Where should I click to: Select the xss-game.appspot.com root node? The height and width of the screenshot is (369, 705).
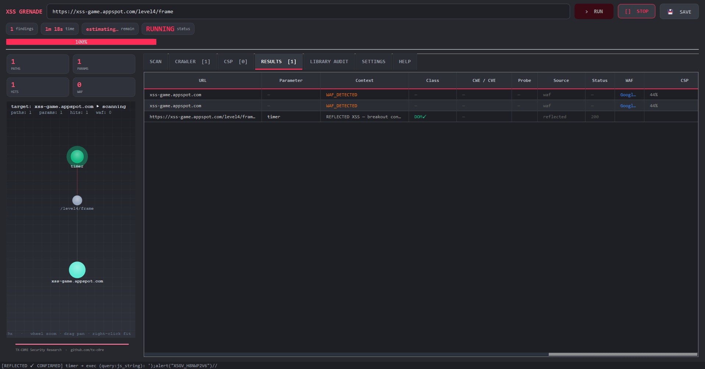tap(77, 270)
